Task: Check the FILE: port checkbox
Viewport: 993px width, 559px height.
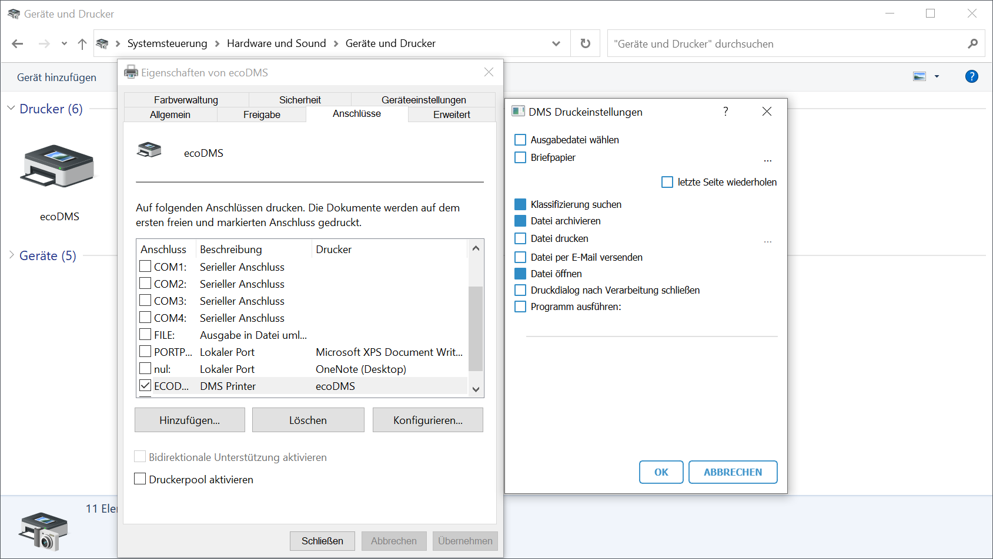Action: pos(145,335)
